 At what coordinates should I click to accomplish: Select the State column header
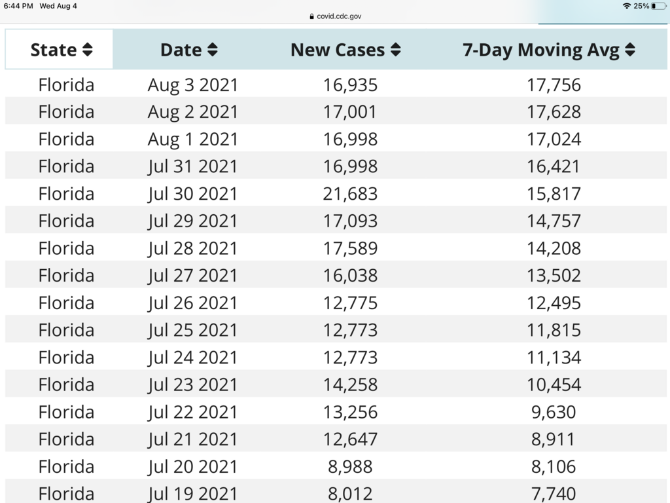click(x=54, y=50)
